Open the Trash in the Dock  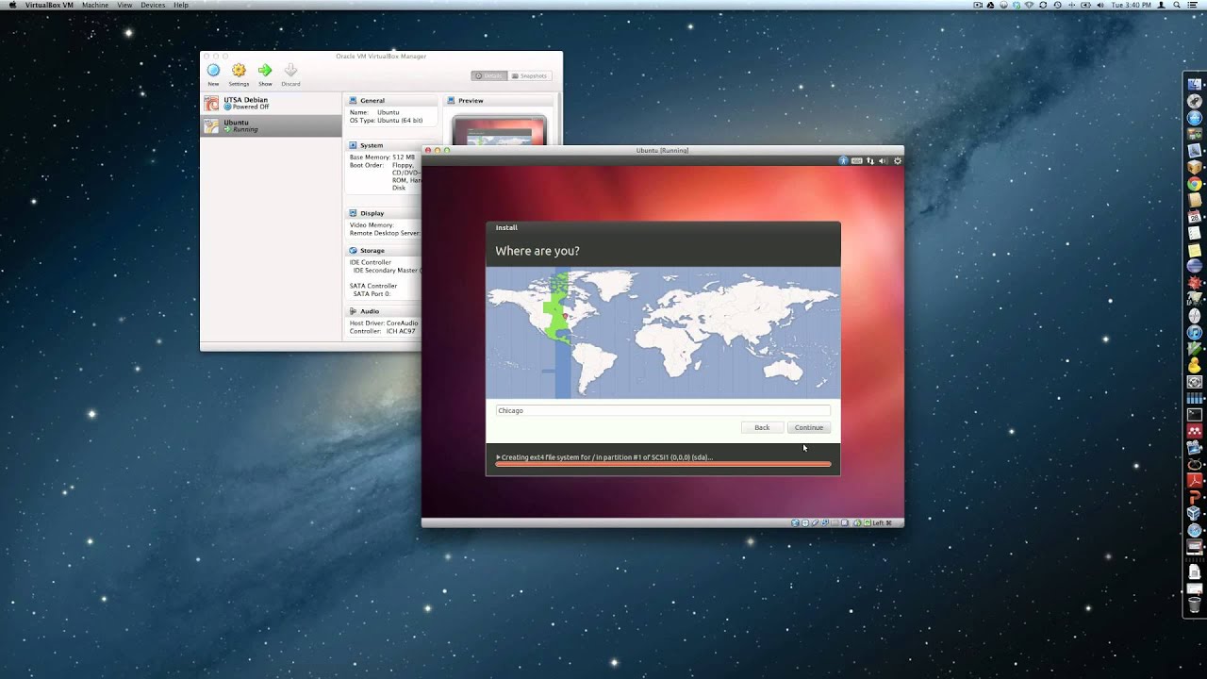click(x=1195, y=603)
